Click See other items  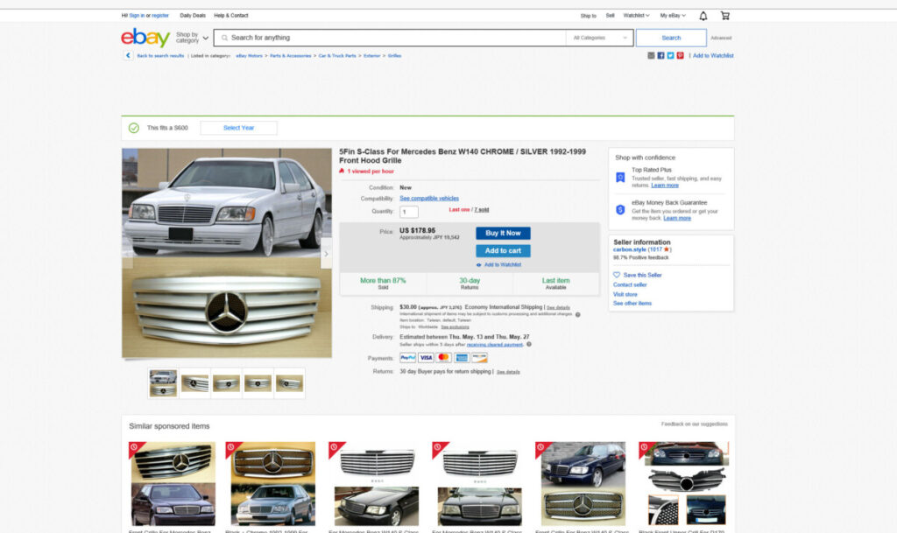click(x=632, y=304)
